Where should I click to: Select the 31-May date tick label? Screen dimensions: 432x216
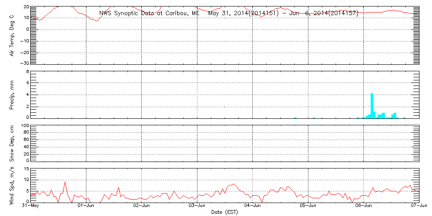click(31, 206)
